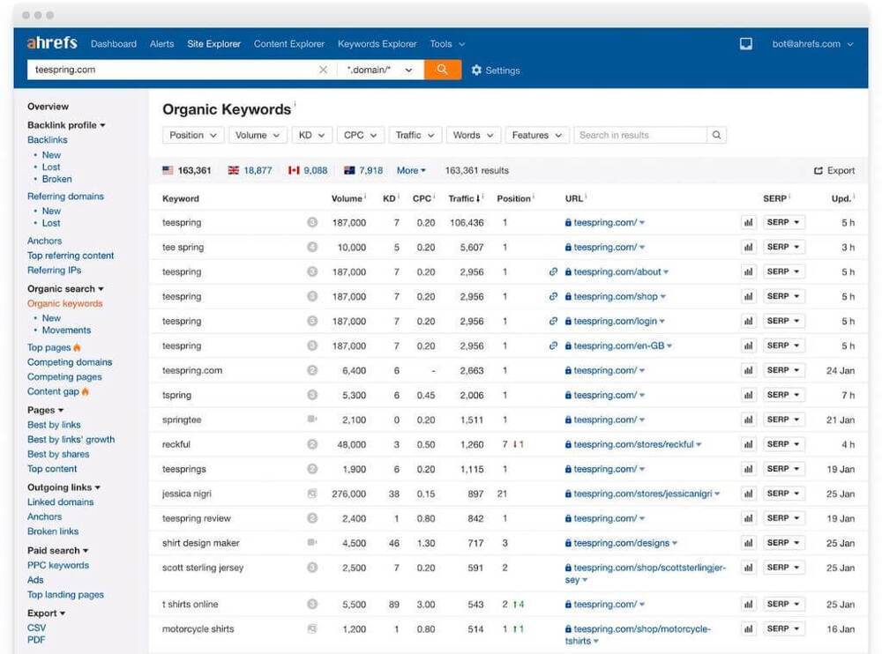Open the KD filter dropdown
Image resolution: width=882 pixels, height=654 pixels.
pos(311,135)
